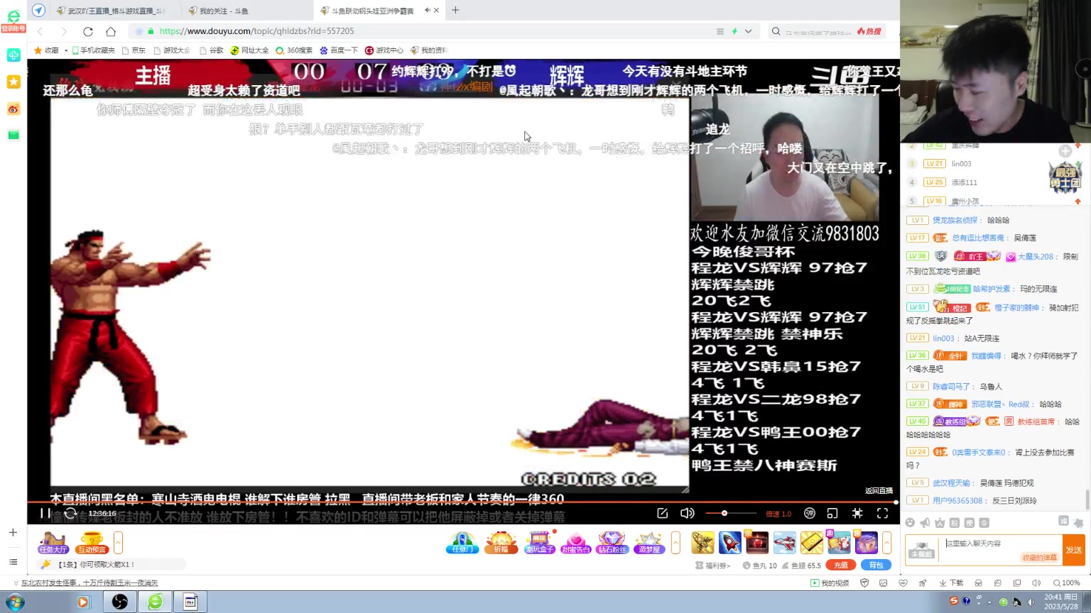Open chat settings gear icon
The image size is (1091, 613).
[x=1078, y=523]
